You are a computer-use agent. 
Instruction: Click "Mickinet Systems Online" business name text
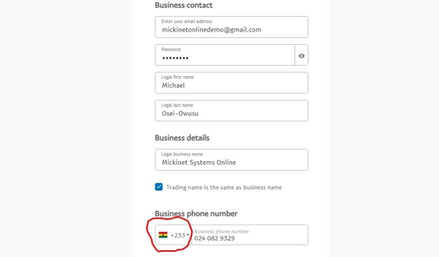[199, 162]
